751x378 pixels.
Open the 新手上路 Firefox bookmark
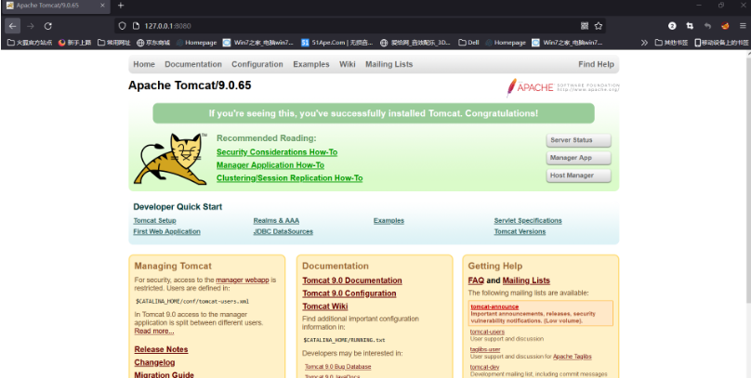tap(74, 43)
